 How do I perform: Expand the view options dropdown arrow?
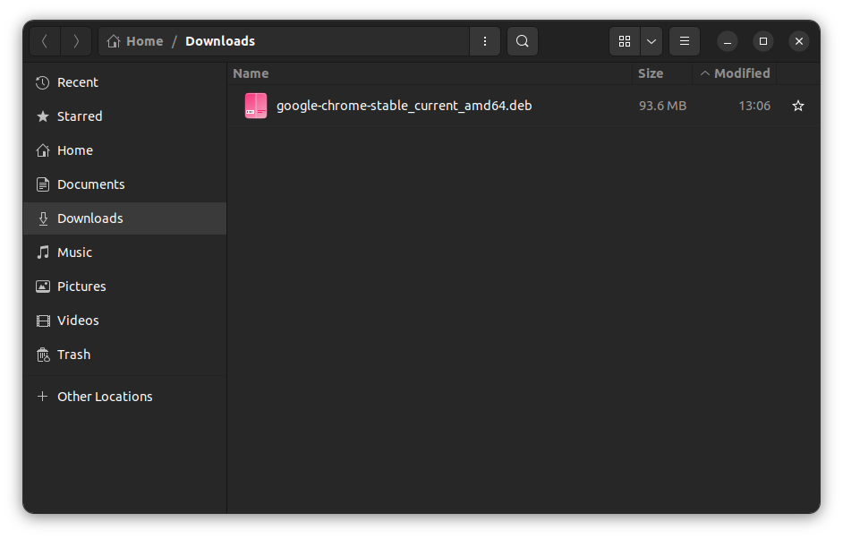pos(651,41)
